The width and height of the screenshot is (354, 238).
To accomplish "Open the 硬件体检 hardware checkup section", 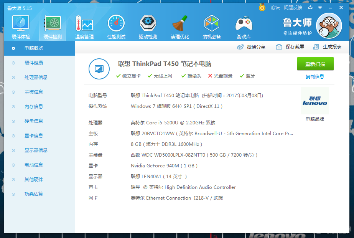I will click(21, 27).
